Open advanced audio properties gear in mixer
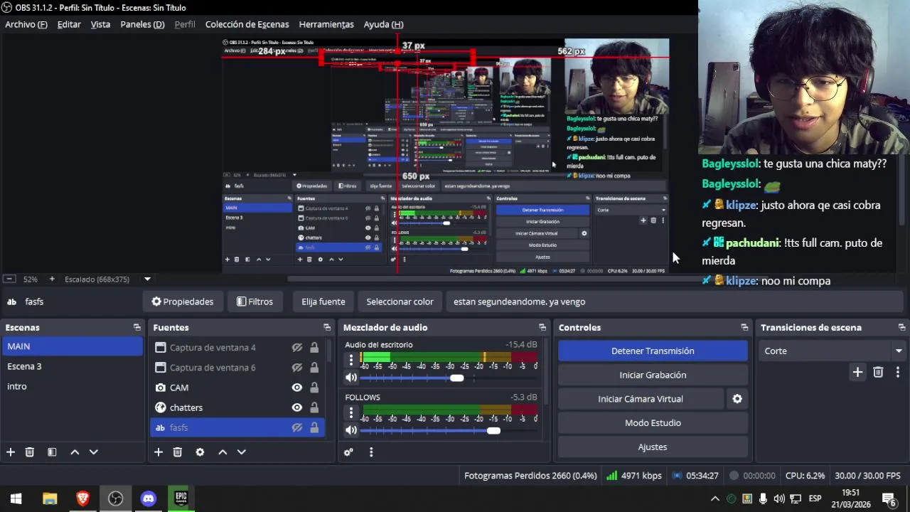The height and width of the screenshot is (512, 910). coord(348,452)
